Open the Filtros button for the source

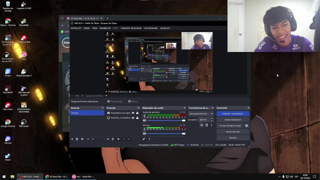coord(133,101)
